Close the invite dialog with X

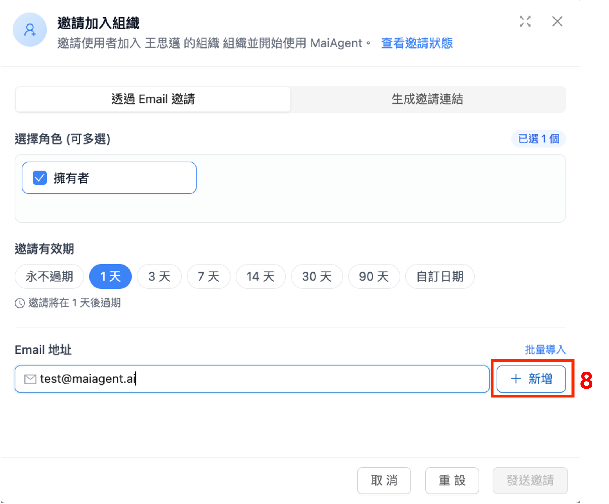[557, 22]
